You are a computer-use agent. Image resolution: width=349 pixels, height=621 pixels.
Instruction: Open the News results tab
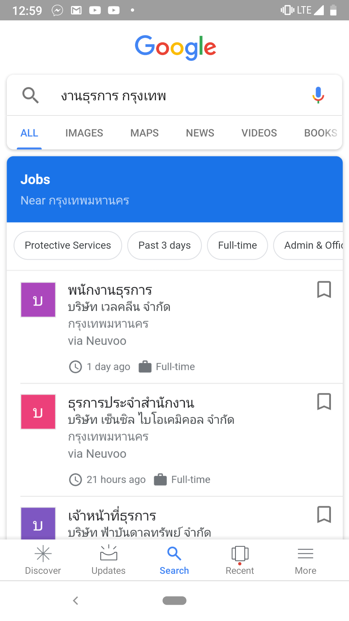click(x=200, y=133)
